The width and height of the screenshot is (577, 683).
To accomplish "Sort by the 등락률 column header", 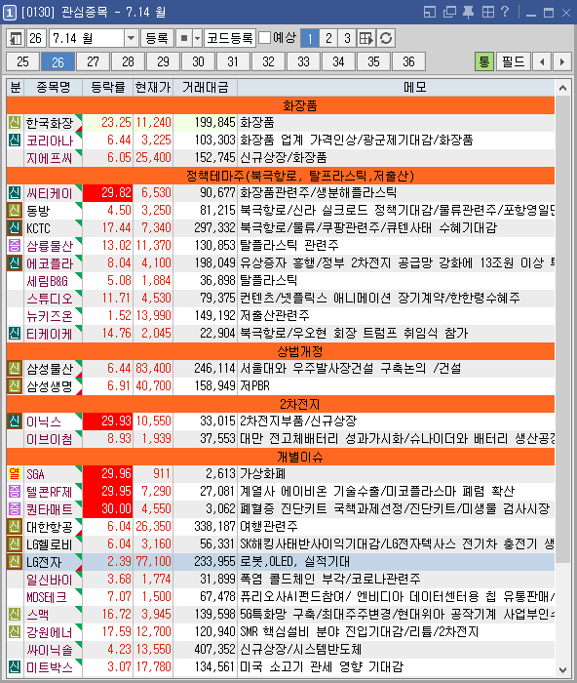I will click(108, 88).
